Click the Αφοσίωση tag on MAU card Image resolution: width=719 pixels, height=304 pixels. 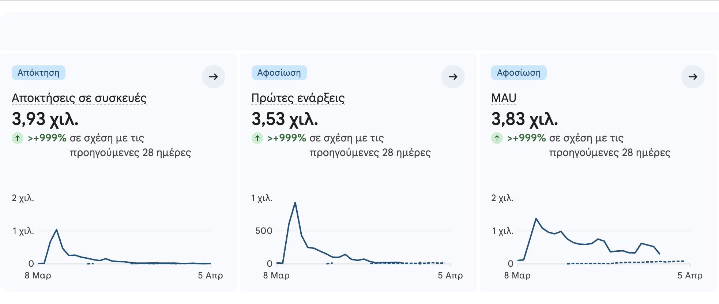point(519,73)
